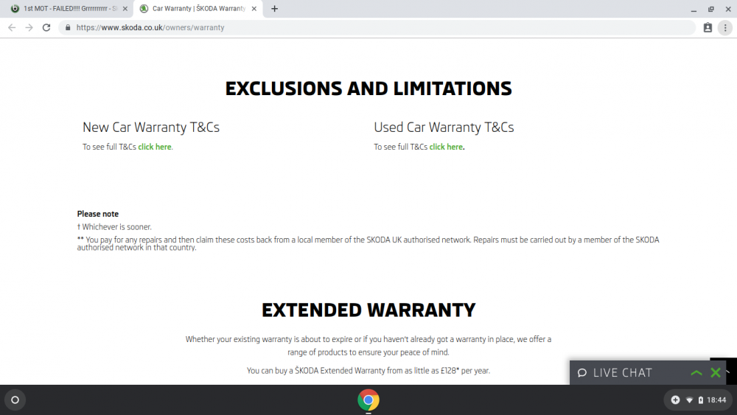Click the address bar URL
The width and height of the screenshot is (737, 415).
coord(150,28)
